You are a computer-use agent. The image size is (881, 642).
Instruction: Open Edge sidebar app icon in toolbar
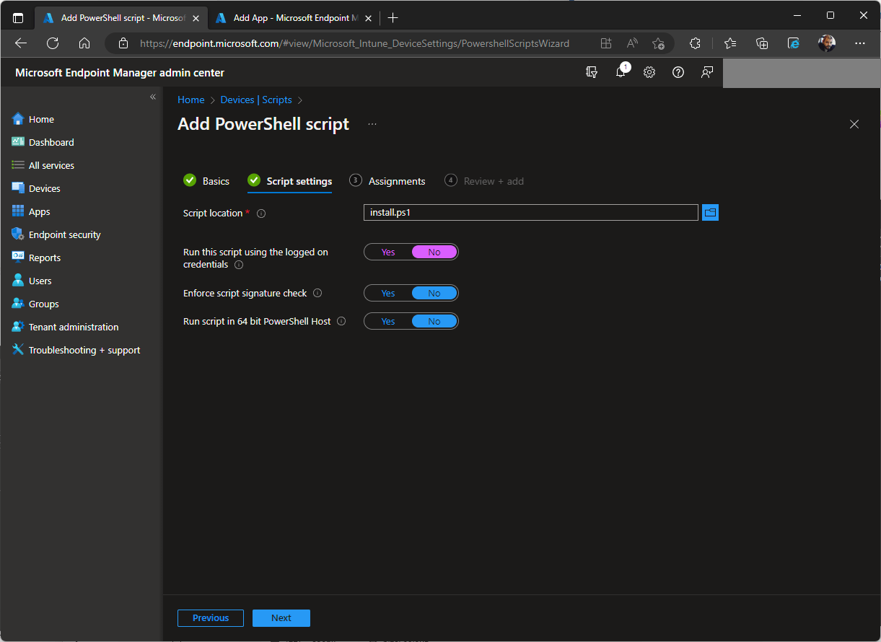tap(794, 43)
